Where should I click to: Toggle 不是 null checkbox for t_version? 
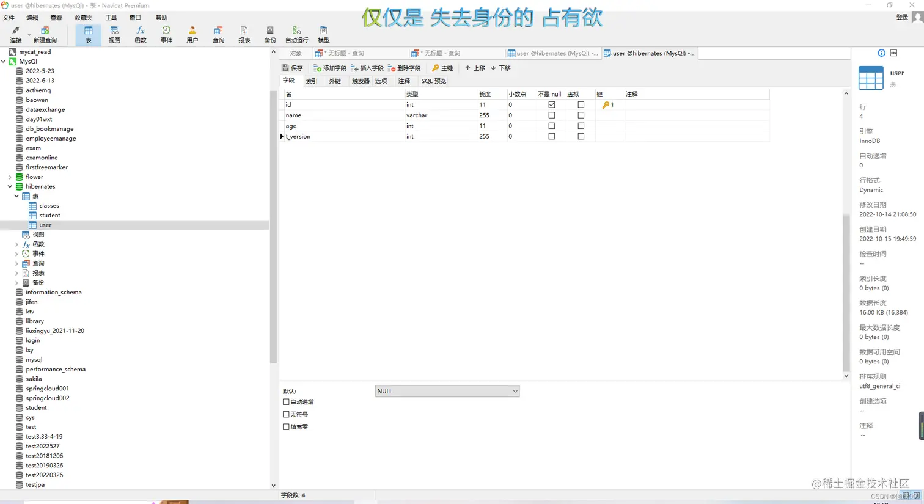[x=552, y=136]
